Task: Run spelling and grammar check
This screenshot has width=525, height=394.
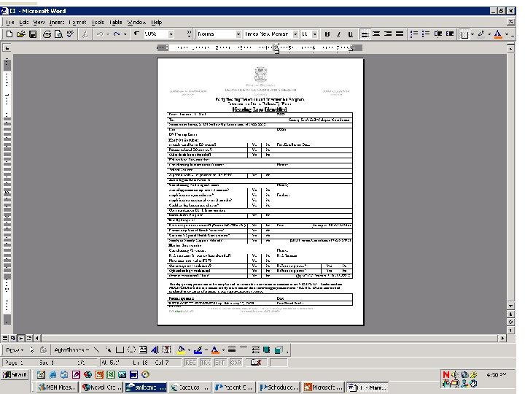Action: click(x=70, y=34)
